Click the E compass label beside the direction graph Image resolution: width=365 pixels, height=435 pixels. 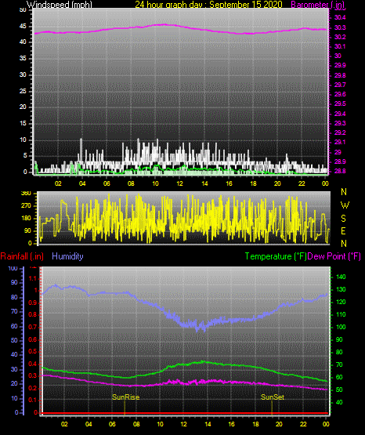pyautogui.click(x=343, y=230)
